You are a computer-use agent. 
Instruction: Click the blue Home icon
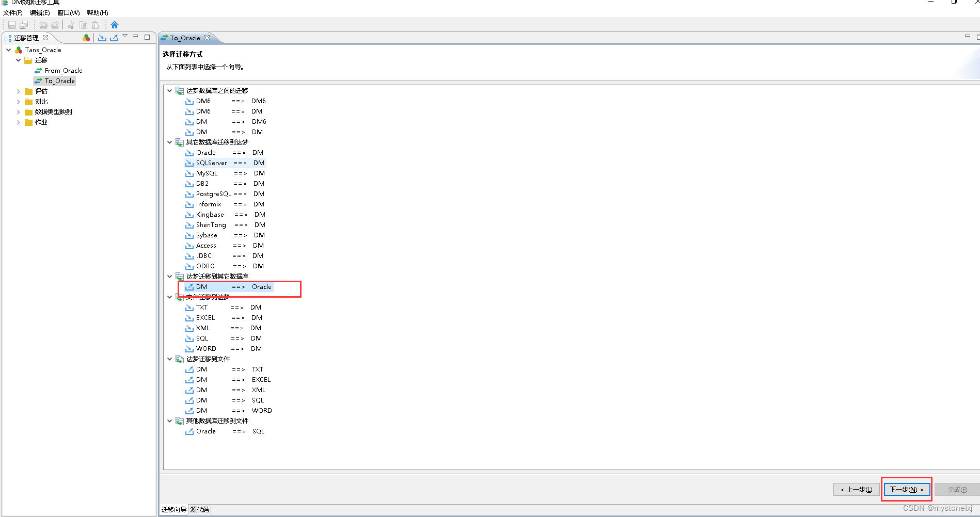[x=115, y=25]
